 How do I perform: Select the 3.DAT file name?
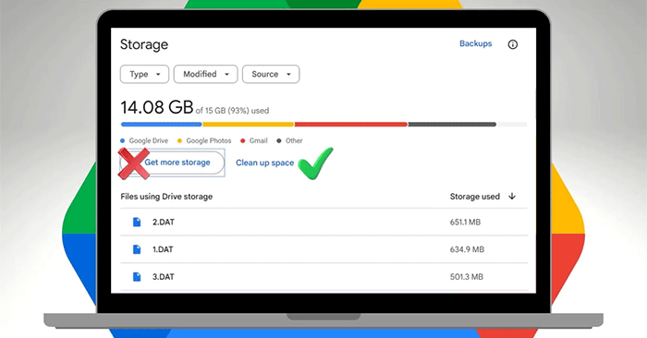(164, 277)
